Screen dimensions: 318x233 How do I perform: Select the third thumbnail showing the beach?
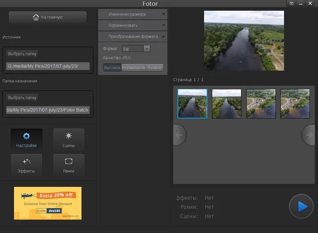[261, 103]
